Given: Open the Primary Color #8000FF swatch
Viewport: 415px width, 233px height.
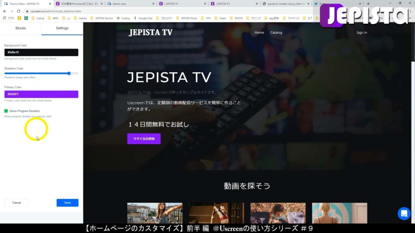Looking at the screenshot, I should point(41,94).
